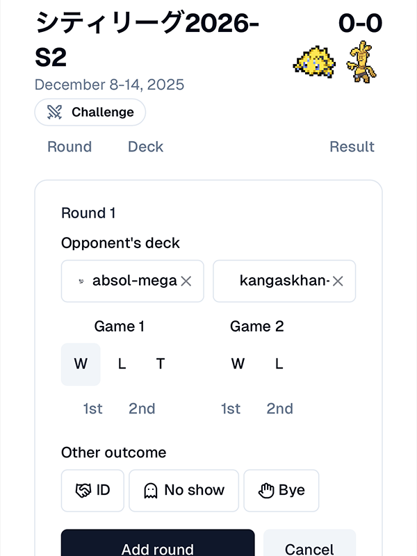Screen dimensions: 417x556
Task: Select going 2nd in Game 2
Action: [280, 409]
